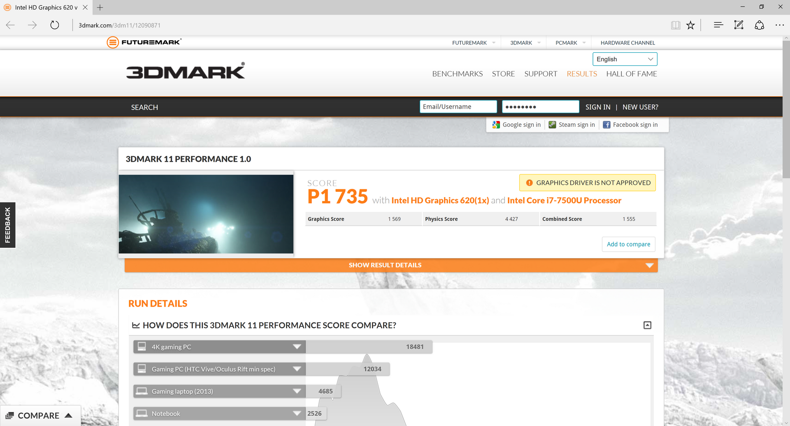Click the Graphics Score value 1 569
The height and width of the screenshot is (426, 790).
point(394,219)
